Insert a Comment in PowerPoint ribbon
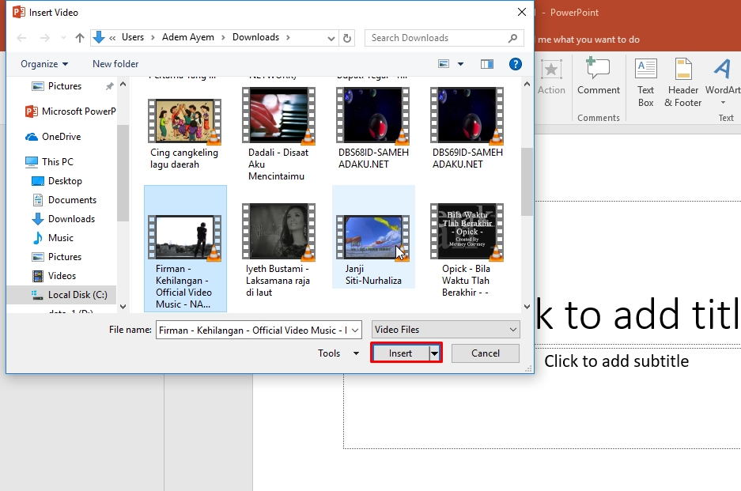This screenshot has width=741, height=491. [599, 77]
